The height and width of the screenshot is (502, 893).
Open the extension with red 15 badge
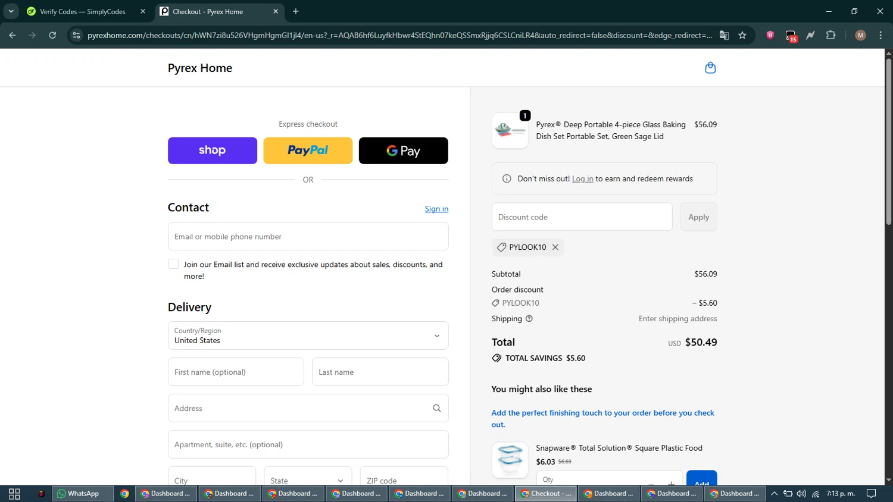pyautogui.click(x=791, y=36)
